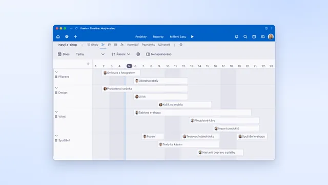Open the Import produktů task bar
Viewport: 328px width, 185px height.
click(236, 128)
